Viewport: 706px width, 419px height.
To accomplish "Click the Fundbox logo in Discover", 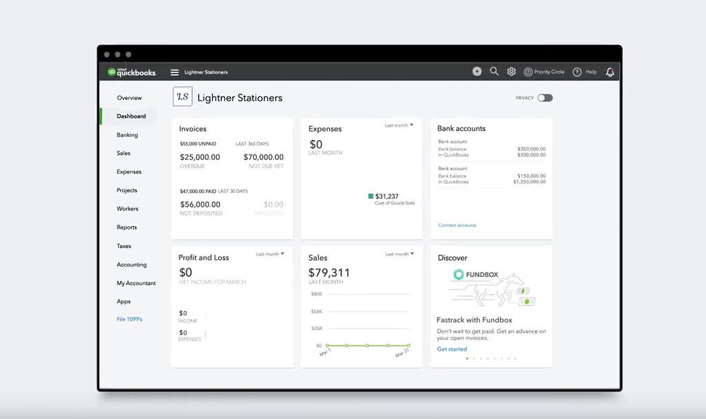I will (x=475, y=274).
